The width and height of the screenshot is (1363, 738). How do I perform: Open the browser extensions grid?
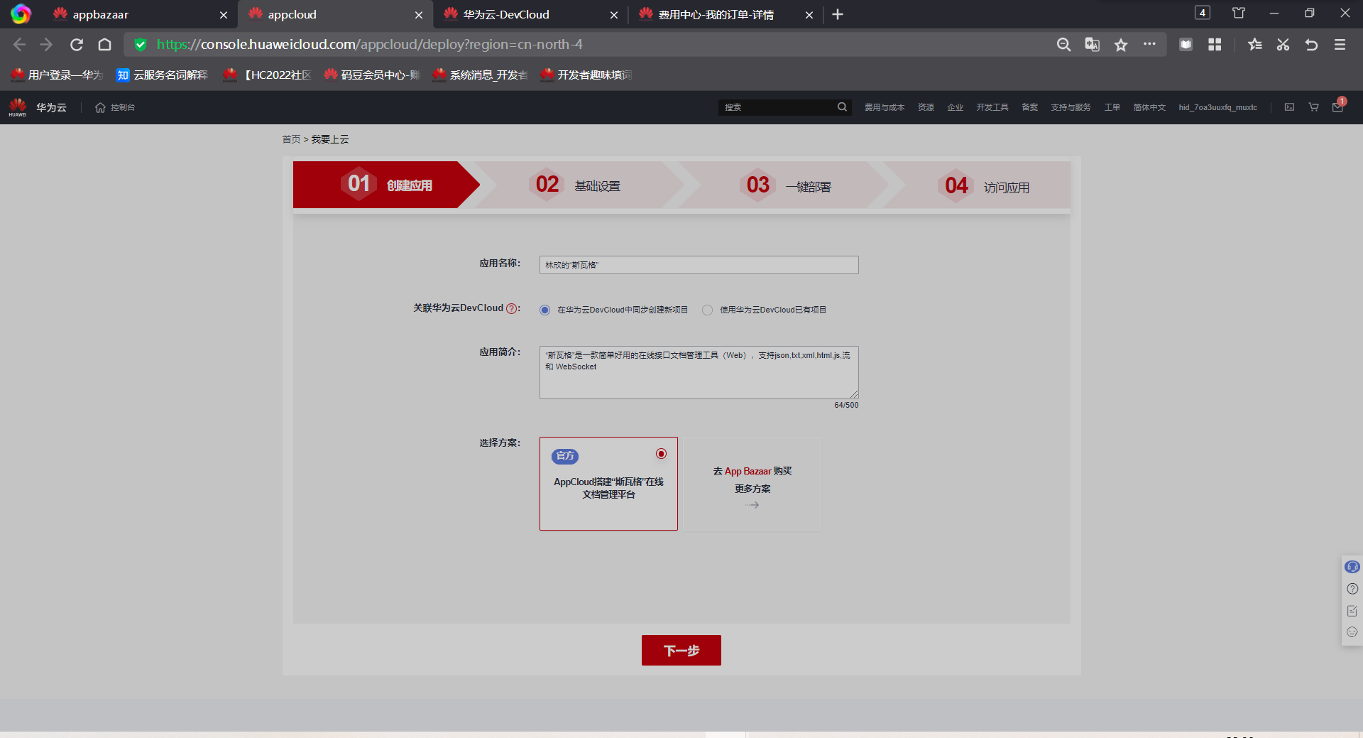1215,45
